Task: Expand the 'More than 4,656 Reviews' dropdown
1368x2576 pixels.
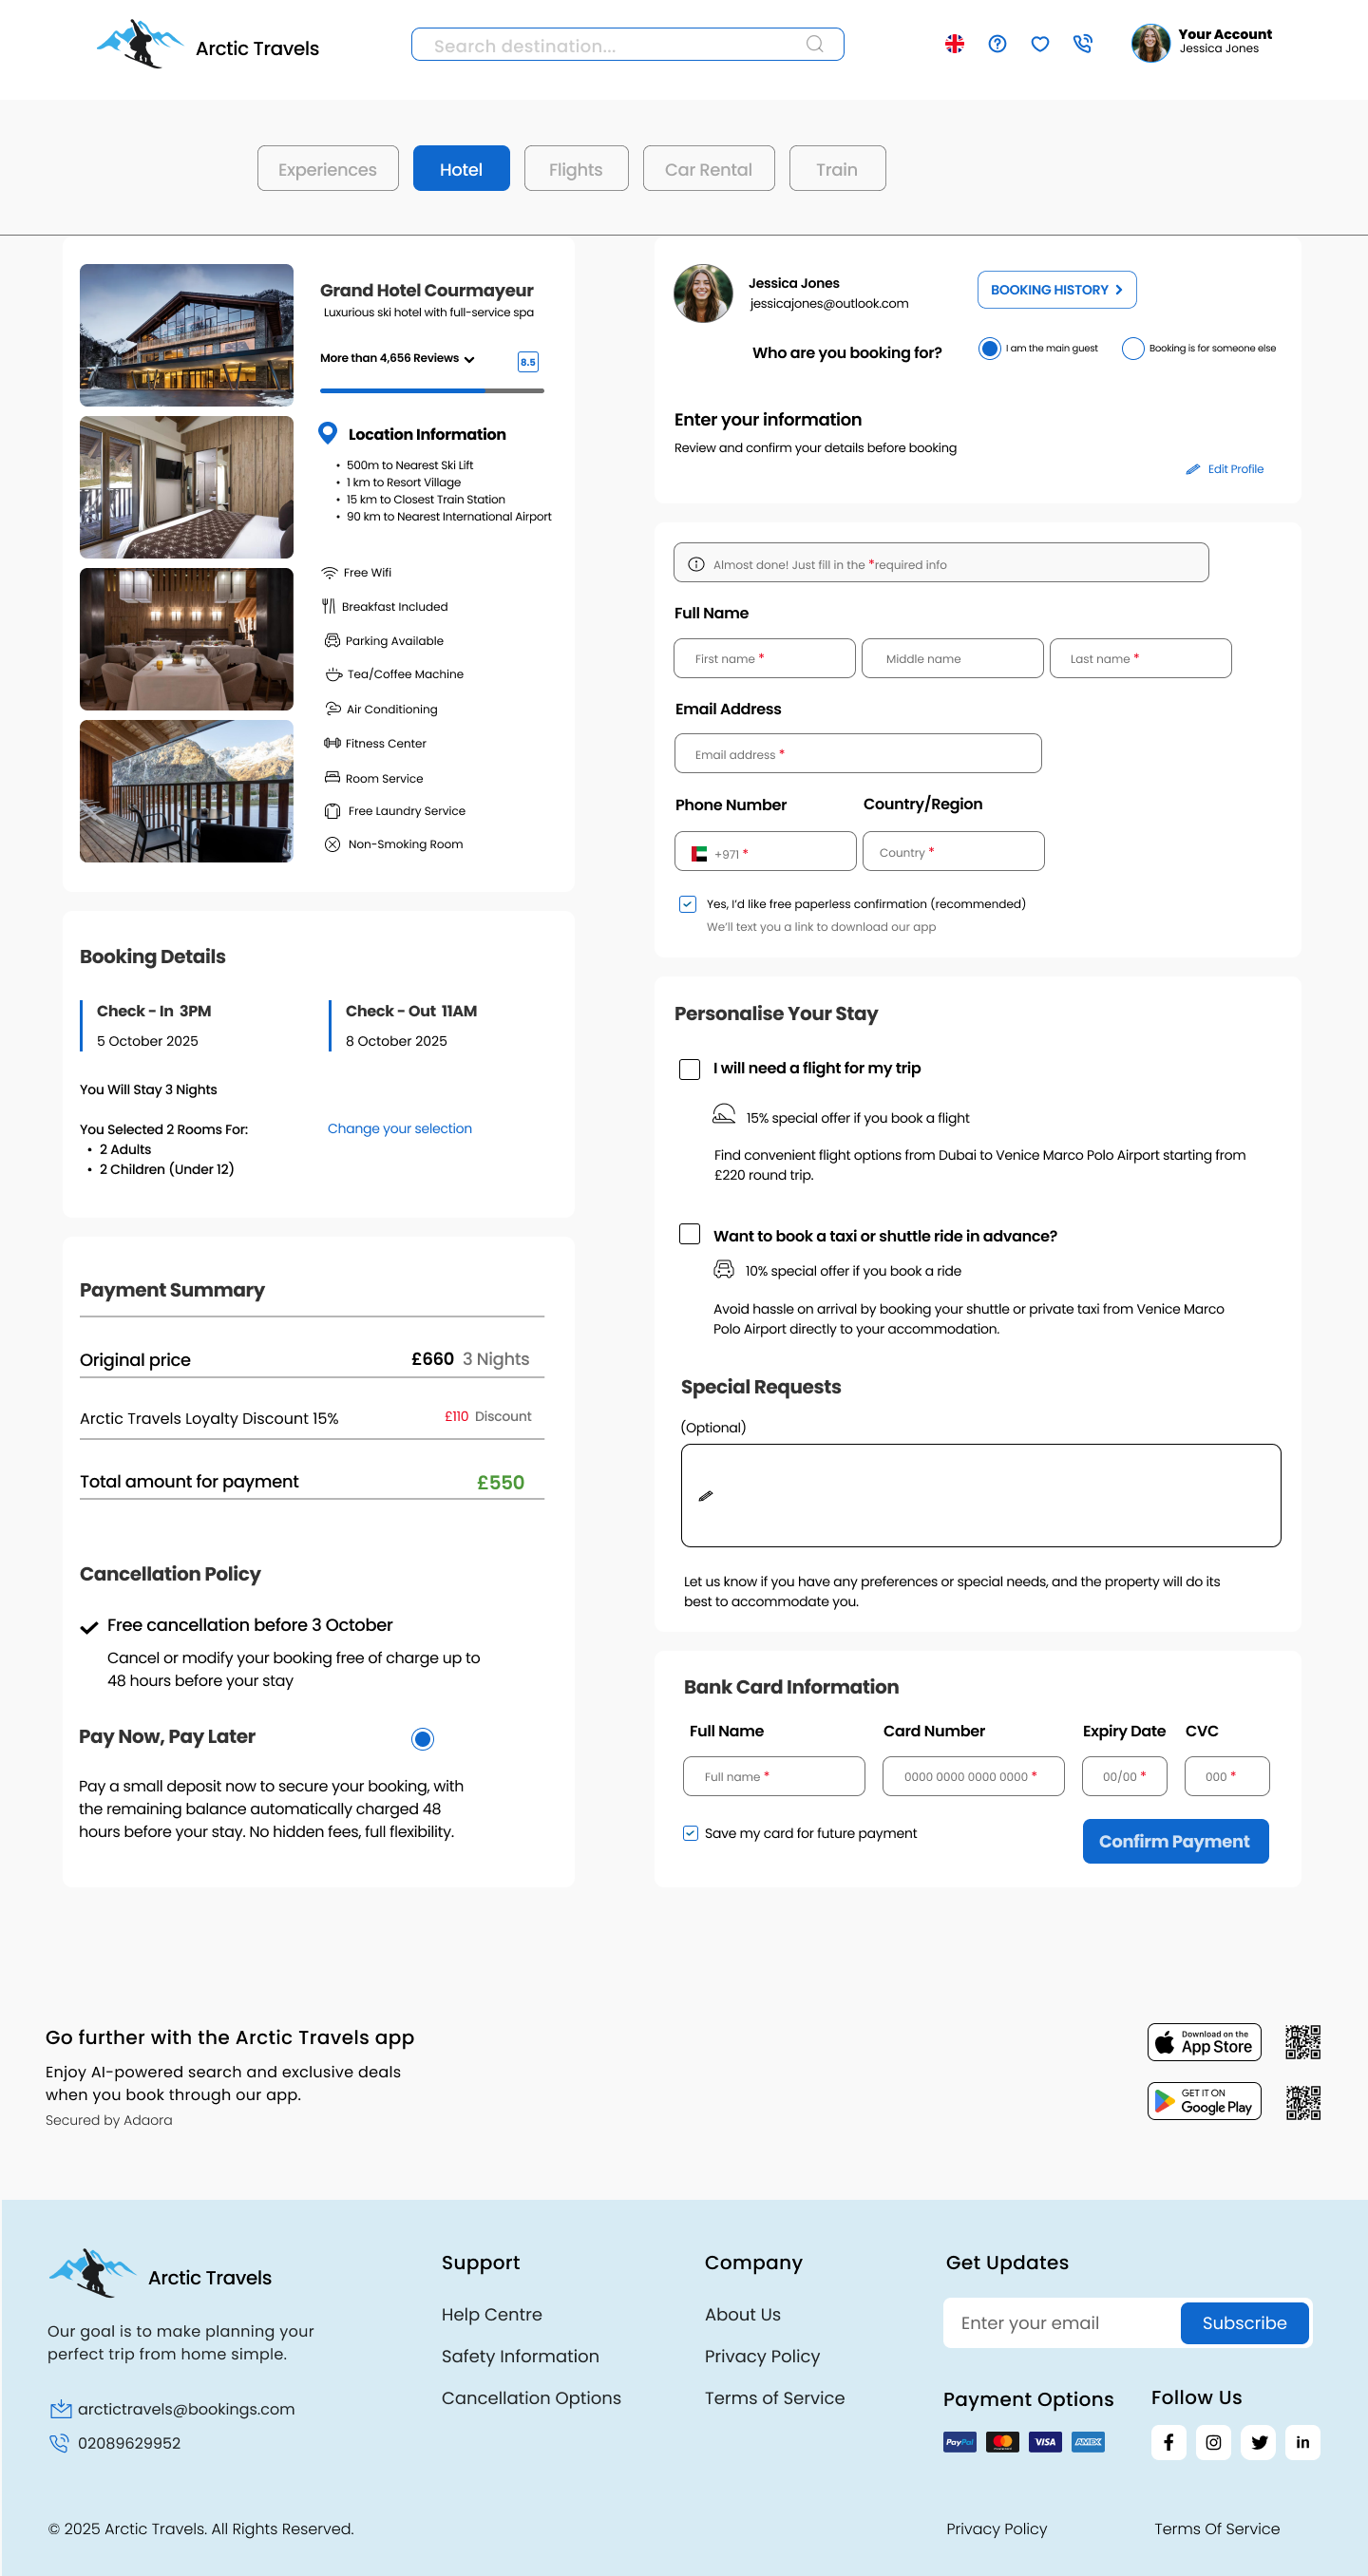Action: [469, 359]
